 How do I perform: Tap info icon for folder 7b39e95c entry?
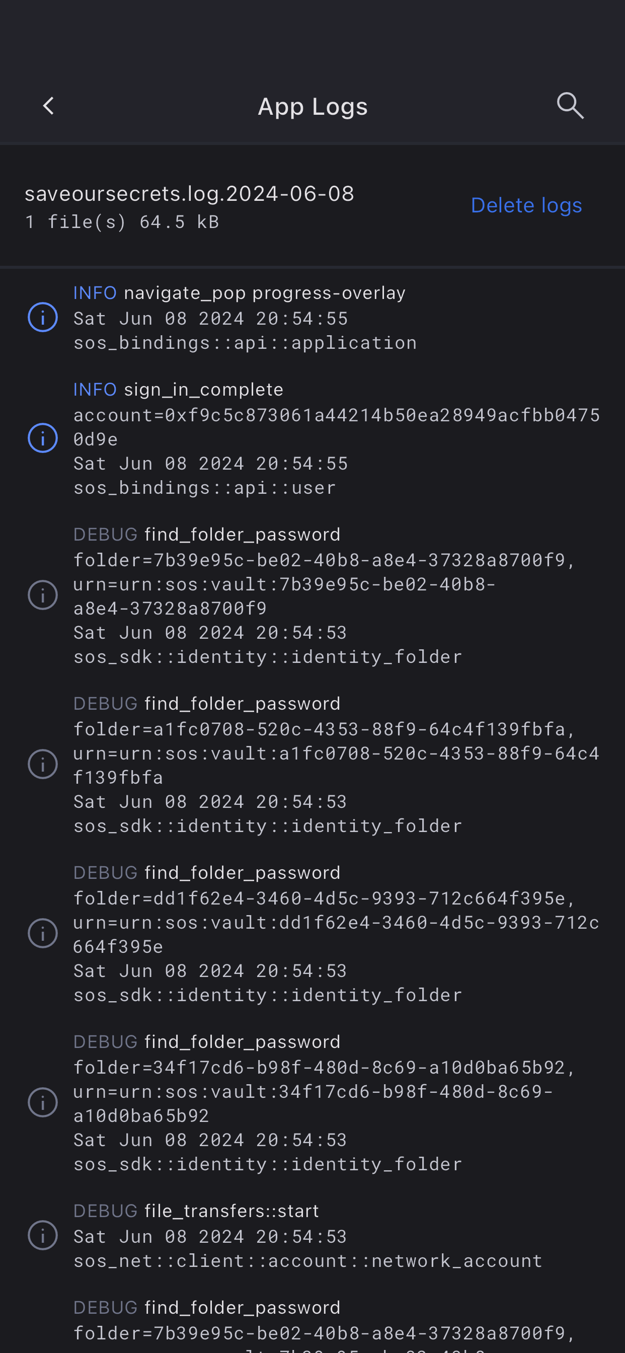coord(43,595)
